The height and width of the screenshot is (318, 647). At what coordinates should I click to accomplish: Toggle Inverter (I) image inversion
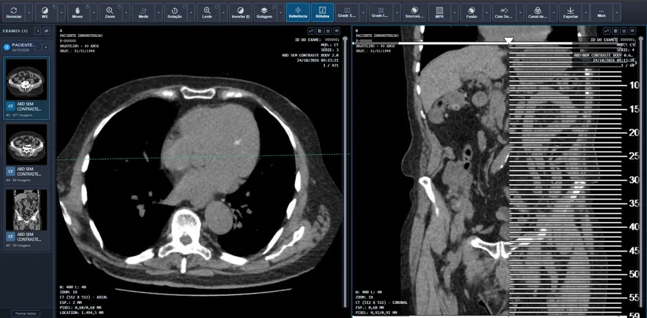pyautogui.click(x=240, y=12)
